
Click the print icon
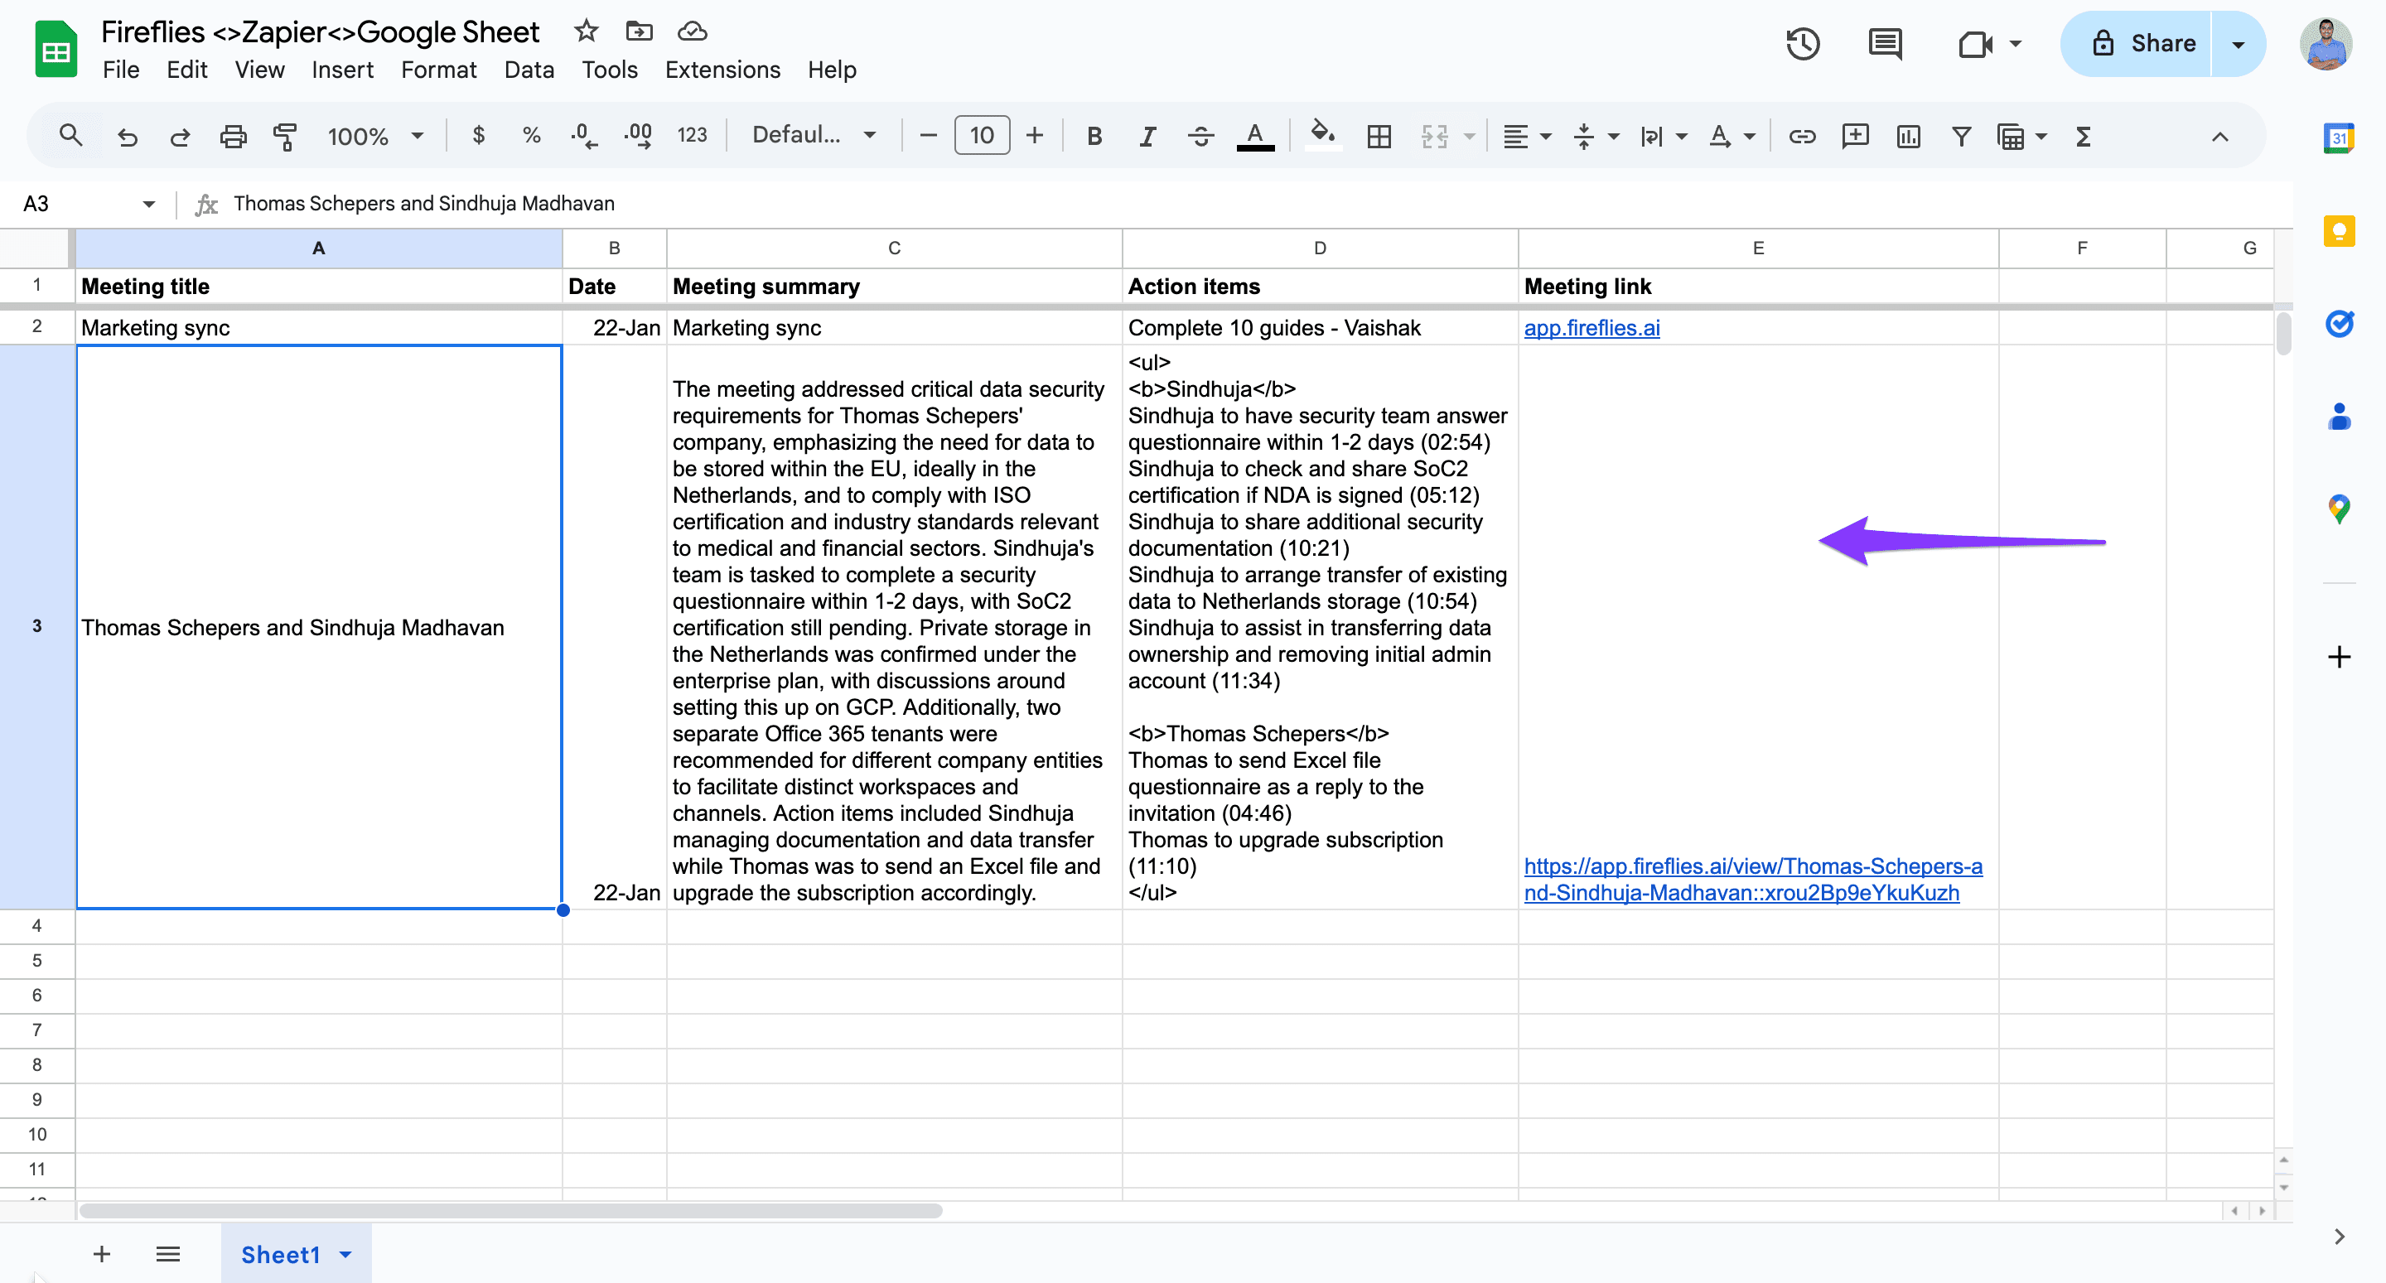point(233,137)
